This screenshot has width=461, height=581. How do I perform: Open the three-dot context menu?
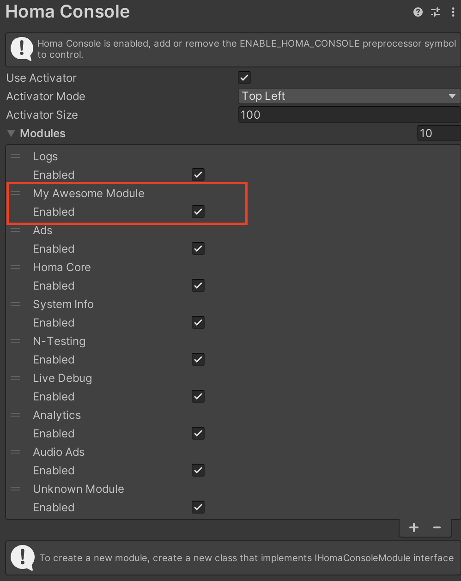[x=453, y=12]
